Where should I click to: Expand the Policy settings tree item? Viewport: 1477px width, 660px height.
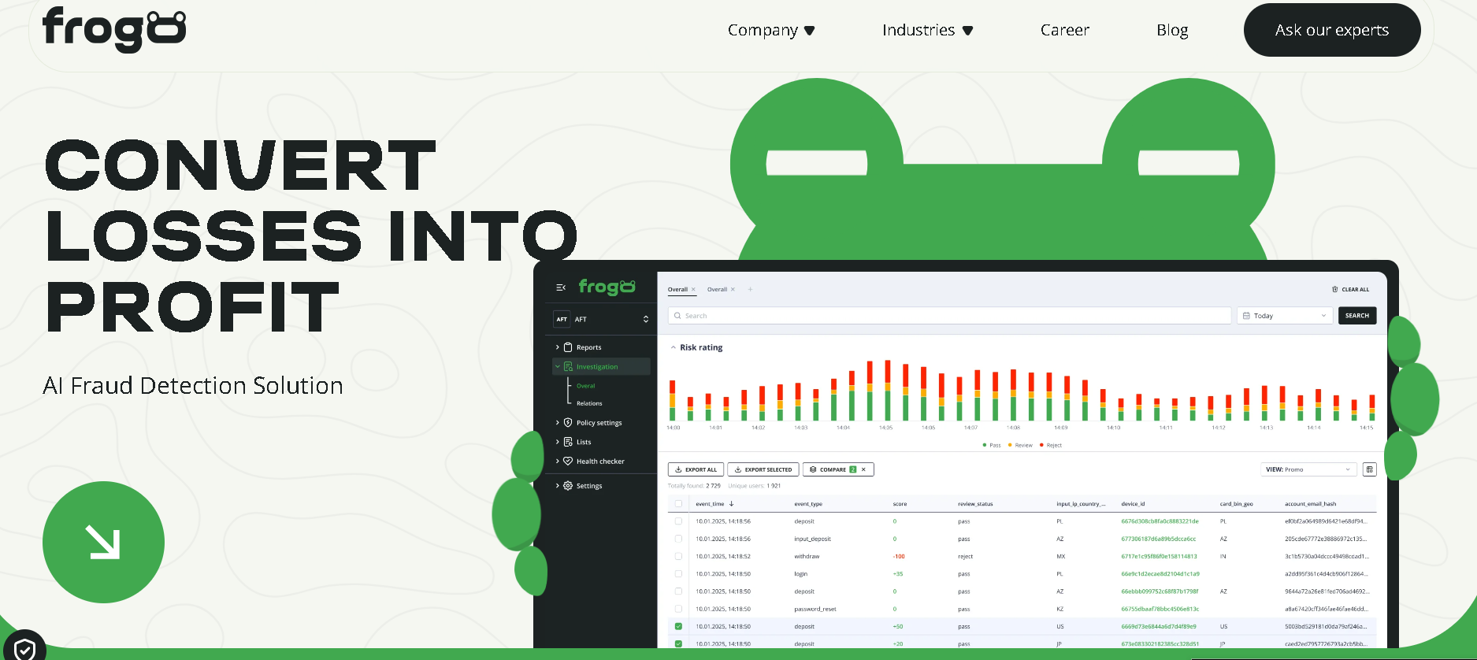click(558, 423)
